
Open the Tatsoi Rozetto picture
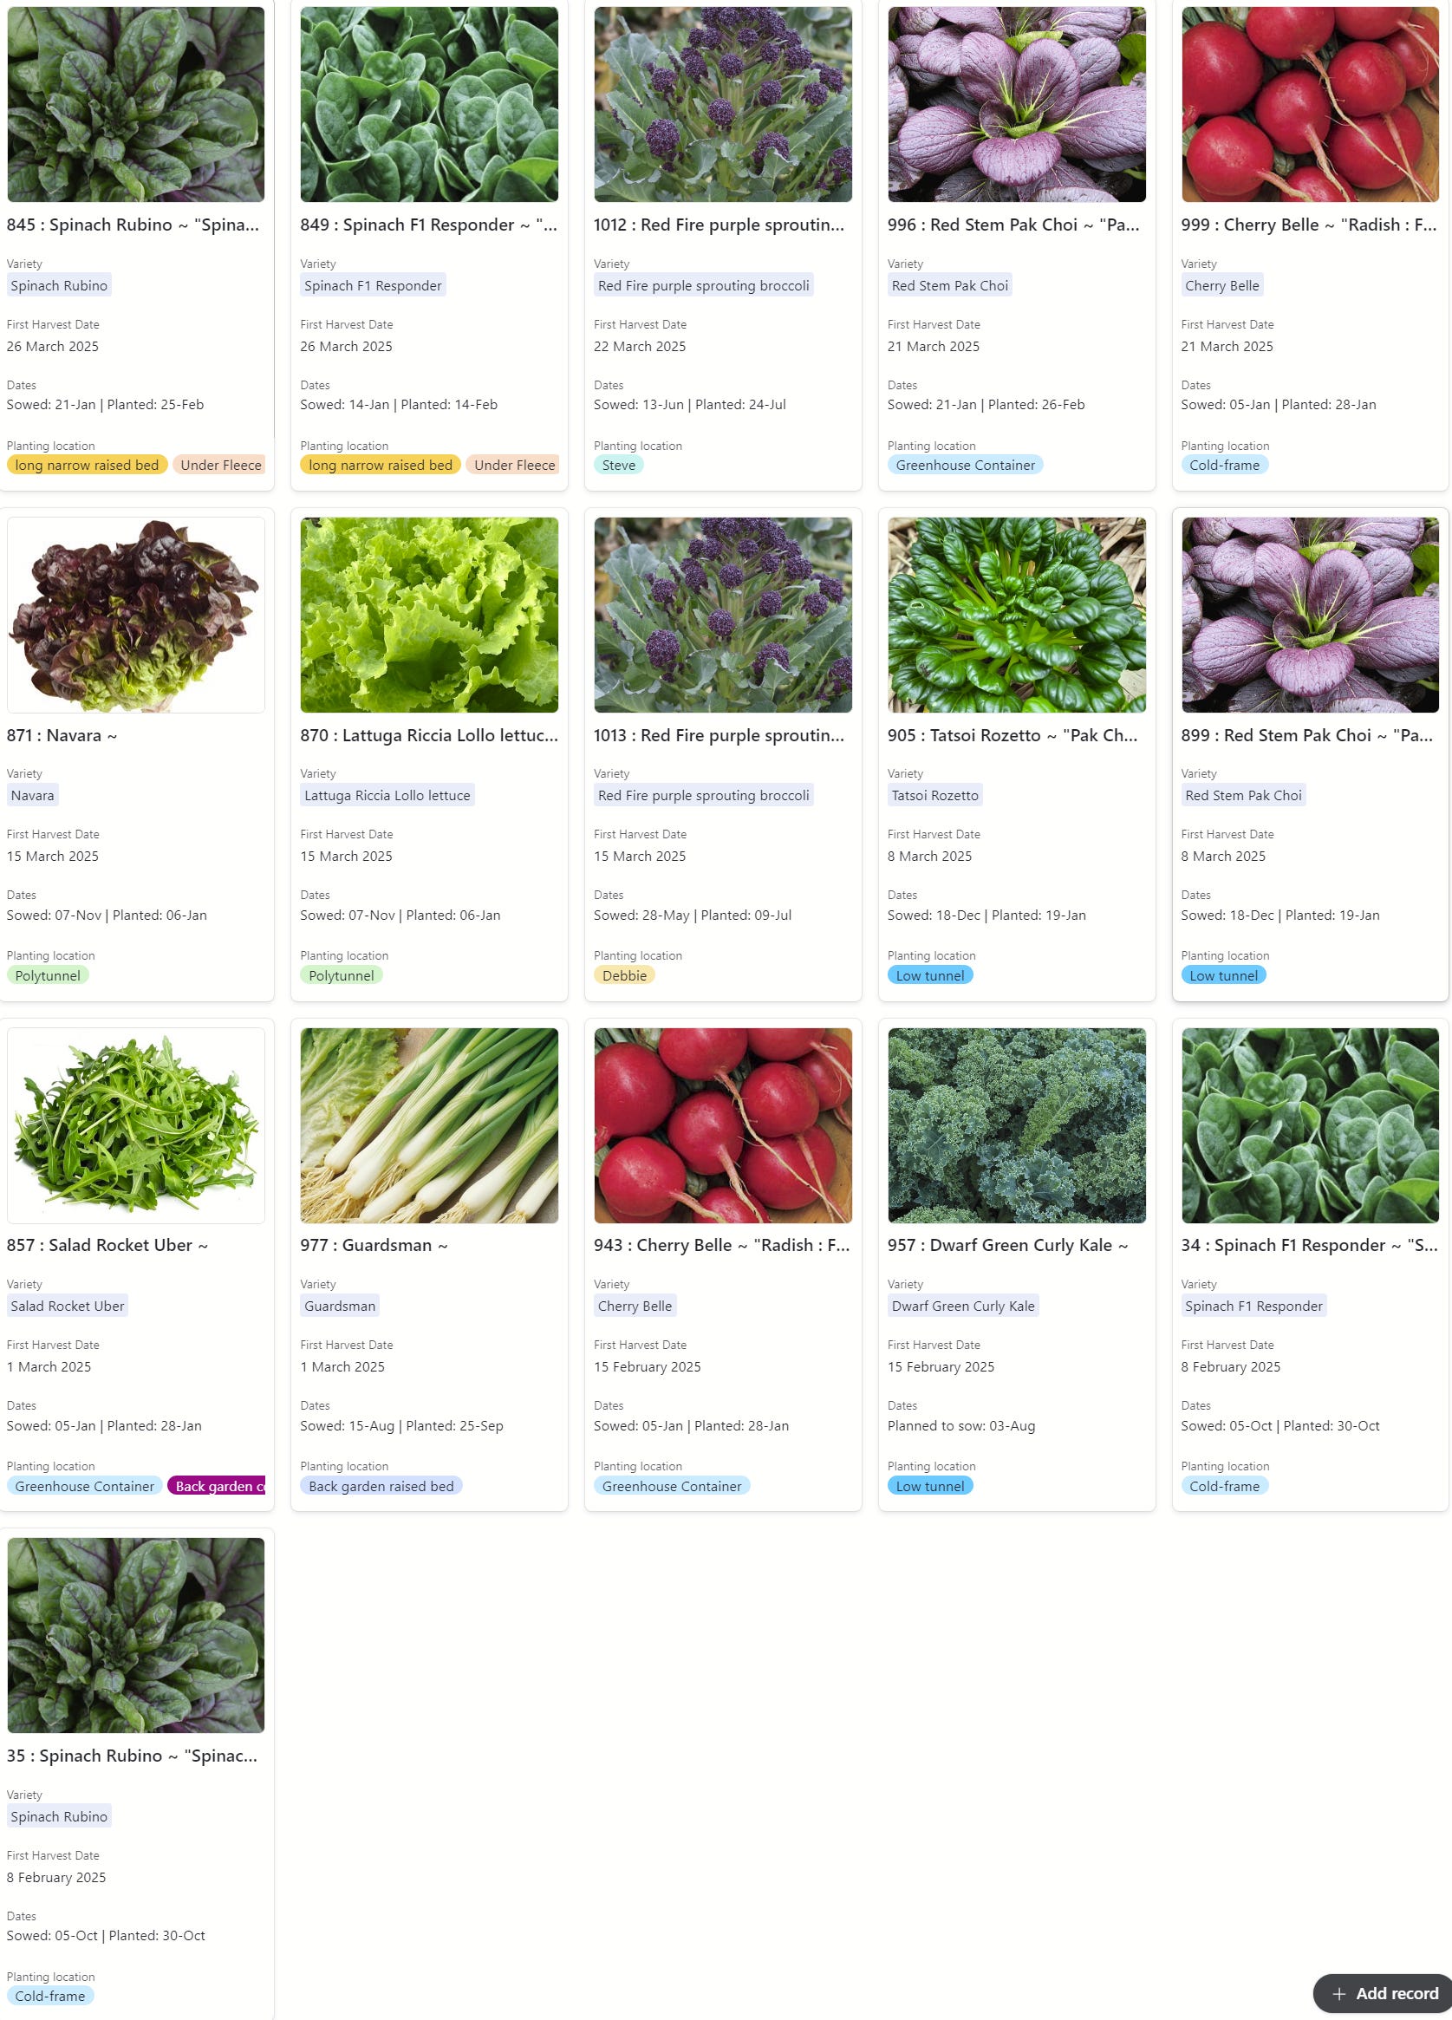(x=1016, y=615)
